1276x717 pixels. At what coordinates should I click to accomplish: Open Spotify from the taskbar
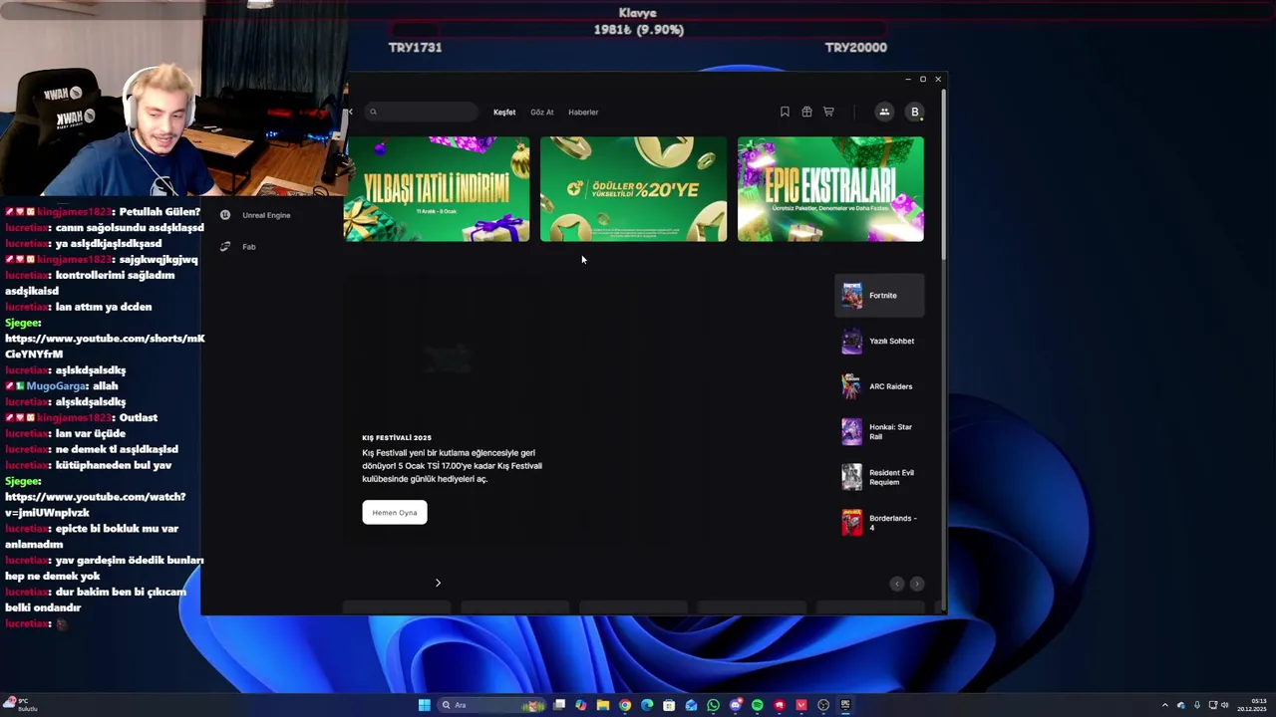(x=758, y=705)
